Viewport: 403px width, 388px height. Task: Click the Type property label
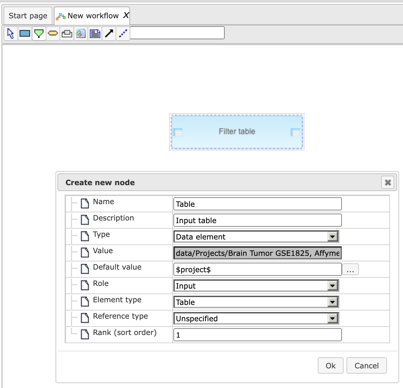coord(101,235)
